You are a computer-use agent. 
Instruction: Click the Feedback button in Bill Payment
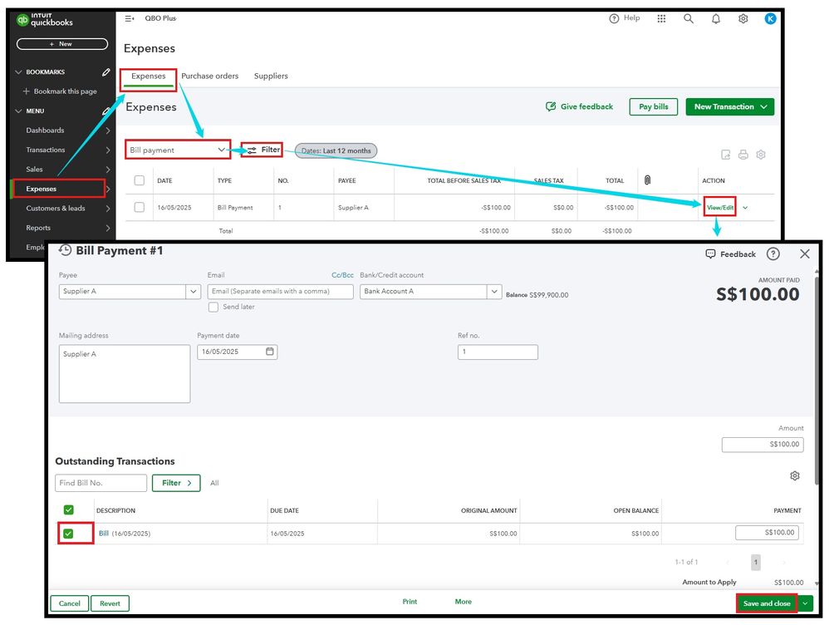[x=731, y=254]
